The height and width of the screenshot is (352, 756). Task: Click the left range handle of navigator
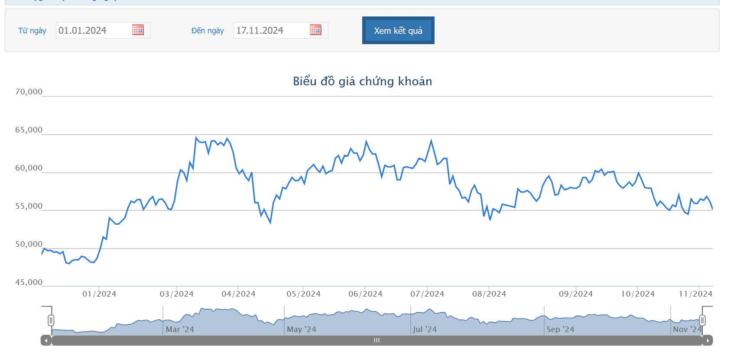click(x=51, y=320)
